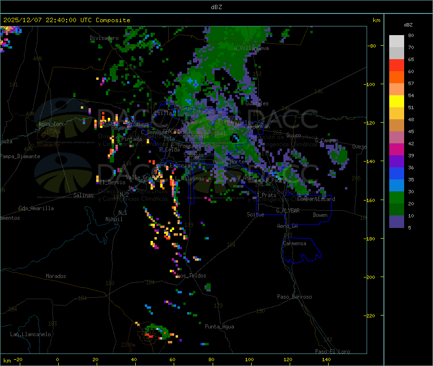Click the strong red storm cell near 2200m
The width and height of the screenshot is (433, 366).
pyautogui.click(x=149, y=335)
